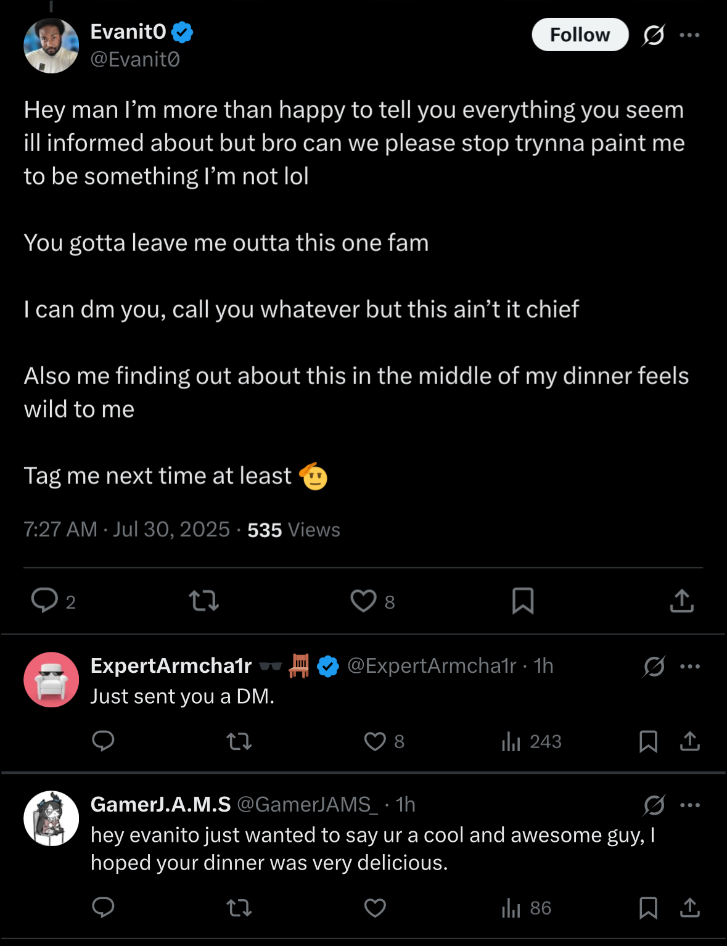The height and width of the screenshot is (946, 727).
Task: Share Evanit0's main post
Action: point(681,600)
